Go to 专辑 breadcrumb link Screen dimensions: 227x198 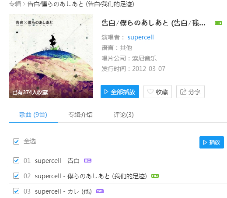click(x=15, y=4)
